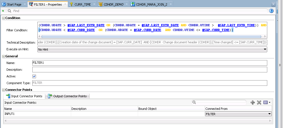284x128 pixels.
Task: Collapse the Condition section
Action: point(3,18)
